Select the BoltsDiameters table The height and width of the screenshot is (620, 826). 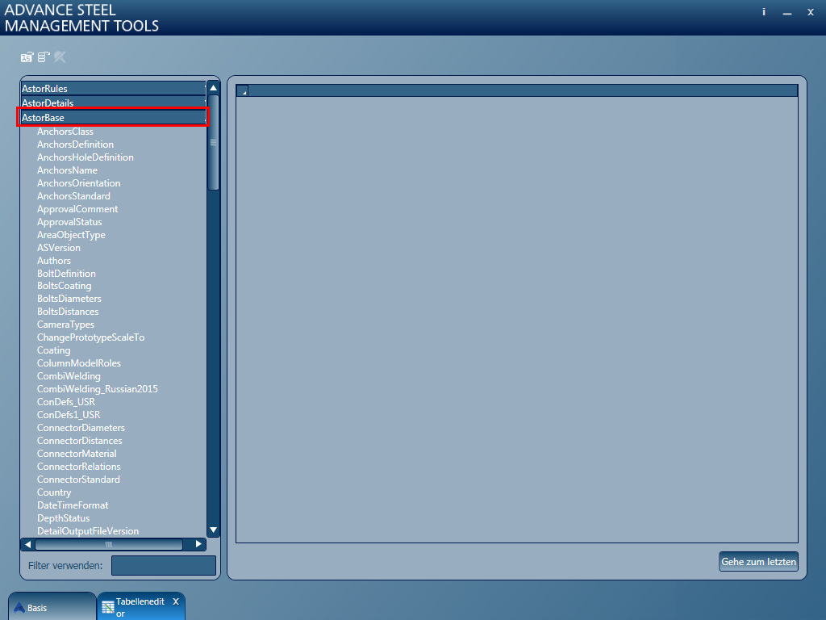point(69,299)
